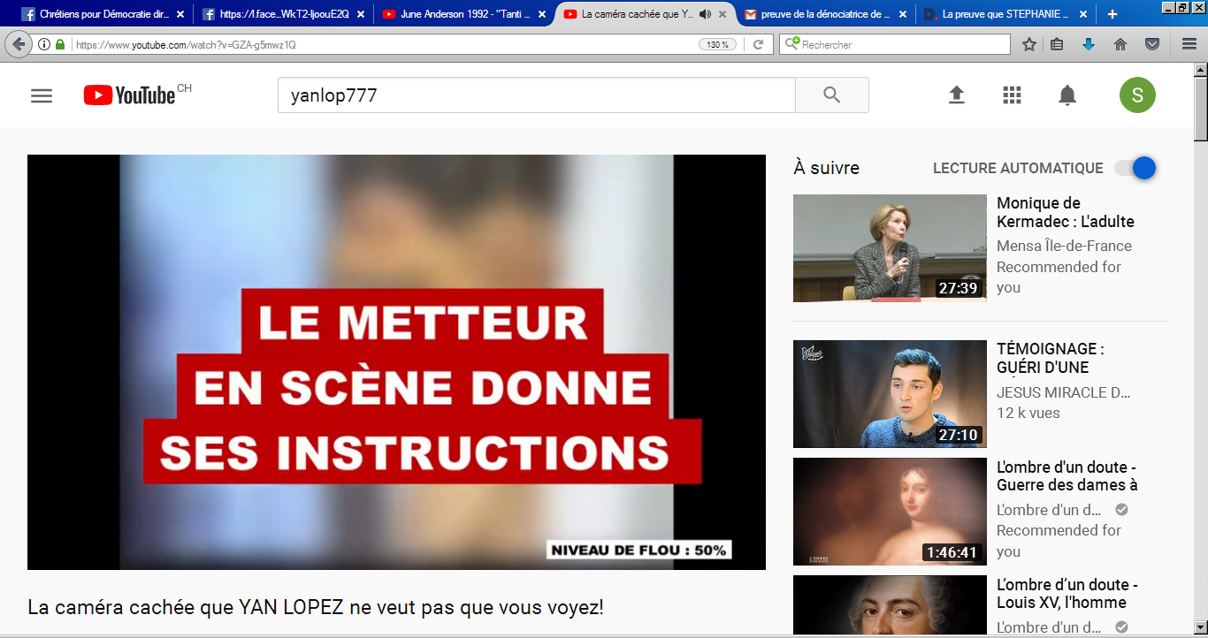Screen dimensions: 1208x638
Task: Open Témoignage Guéri d'une video thumbnail
Action: (890, 394)
